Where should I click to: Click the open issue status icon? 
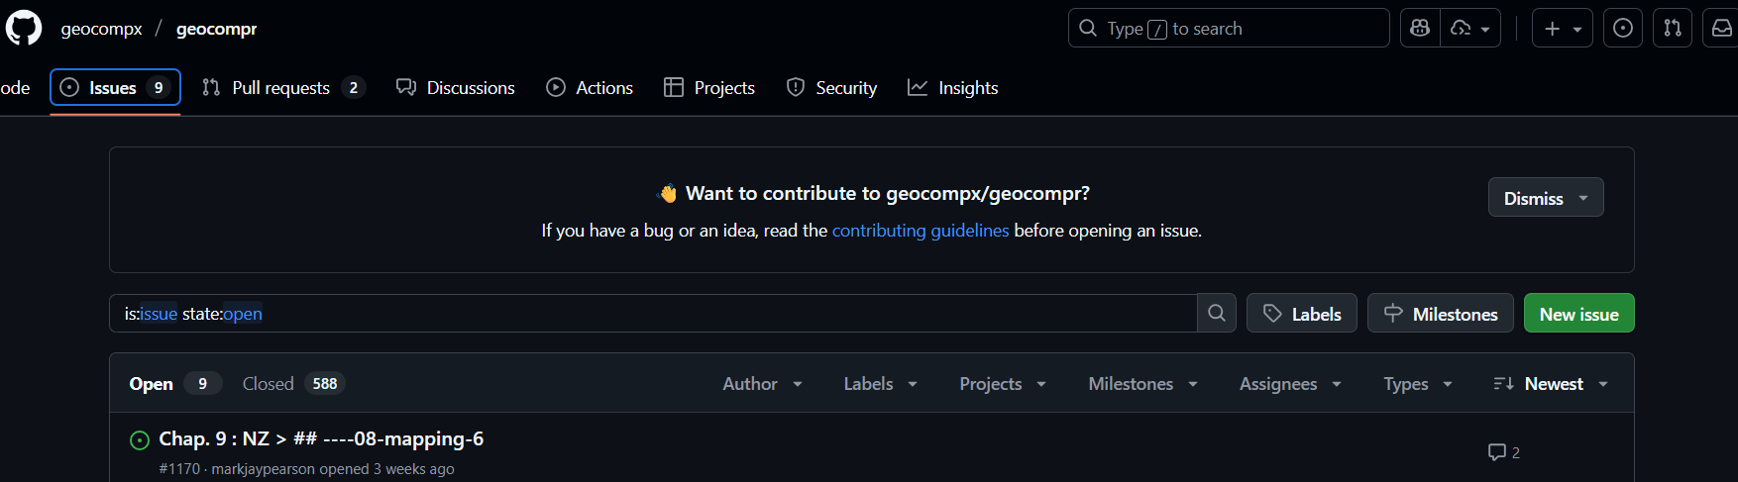click(x=140, y=440)
